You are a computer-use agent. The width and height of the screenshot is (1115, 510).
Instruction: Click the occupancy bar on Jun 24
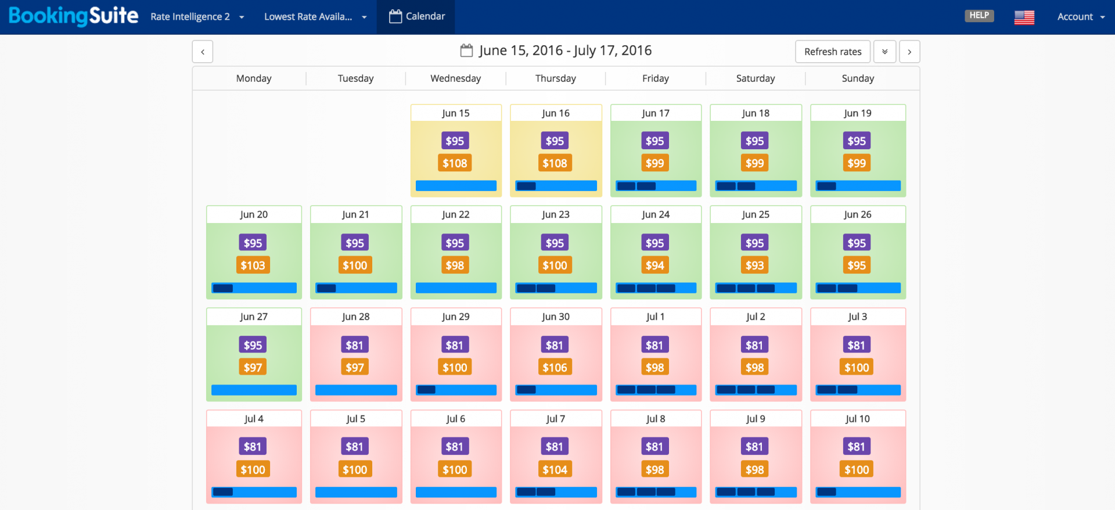(x=656, y=288)
